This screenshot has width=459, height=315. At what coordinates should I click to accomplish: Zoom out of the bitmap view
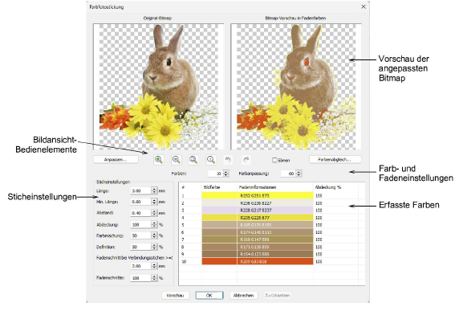(177, 160)
